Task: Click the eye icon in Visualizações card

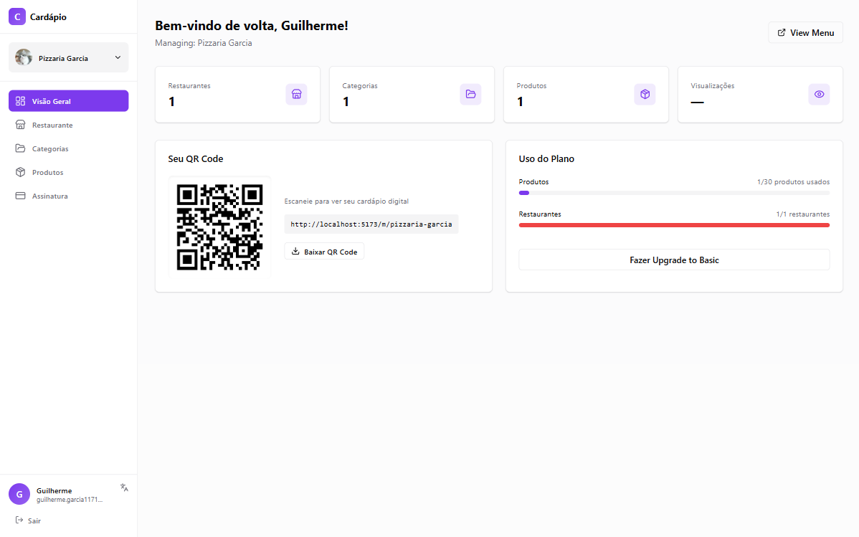Action: point(819,94)
